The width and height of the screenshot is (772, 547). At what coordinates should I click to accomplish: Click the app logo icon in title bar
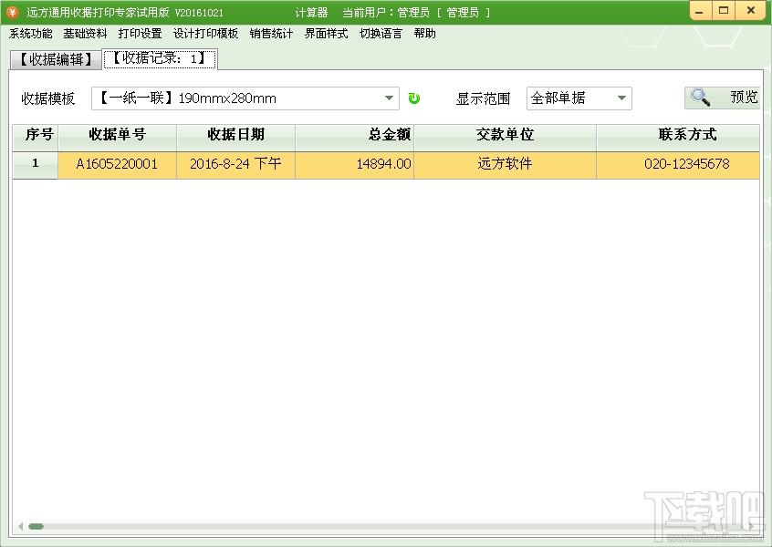tap(12, 12)
